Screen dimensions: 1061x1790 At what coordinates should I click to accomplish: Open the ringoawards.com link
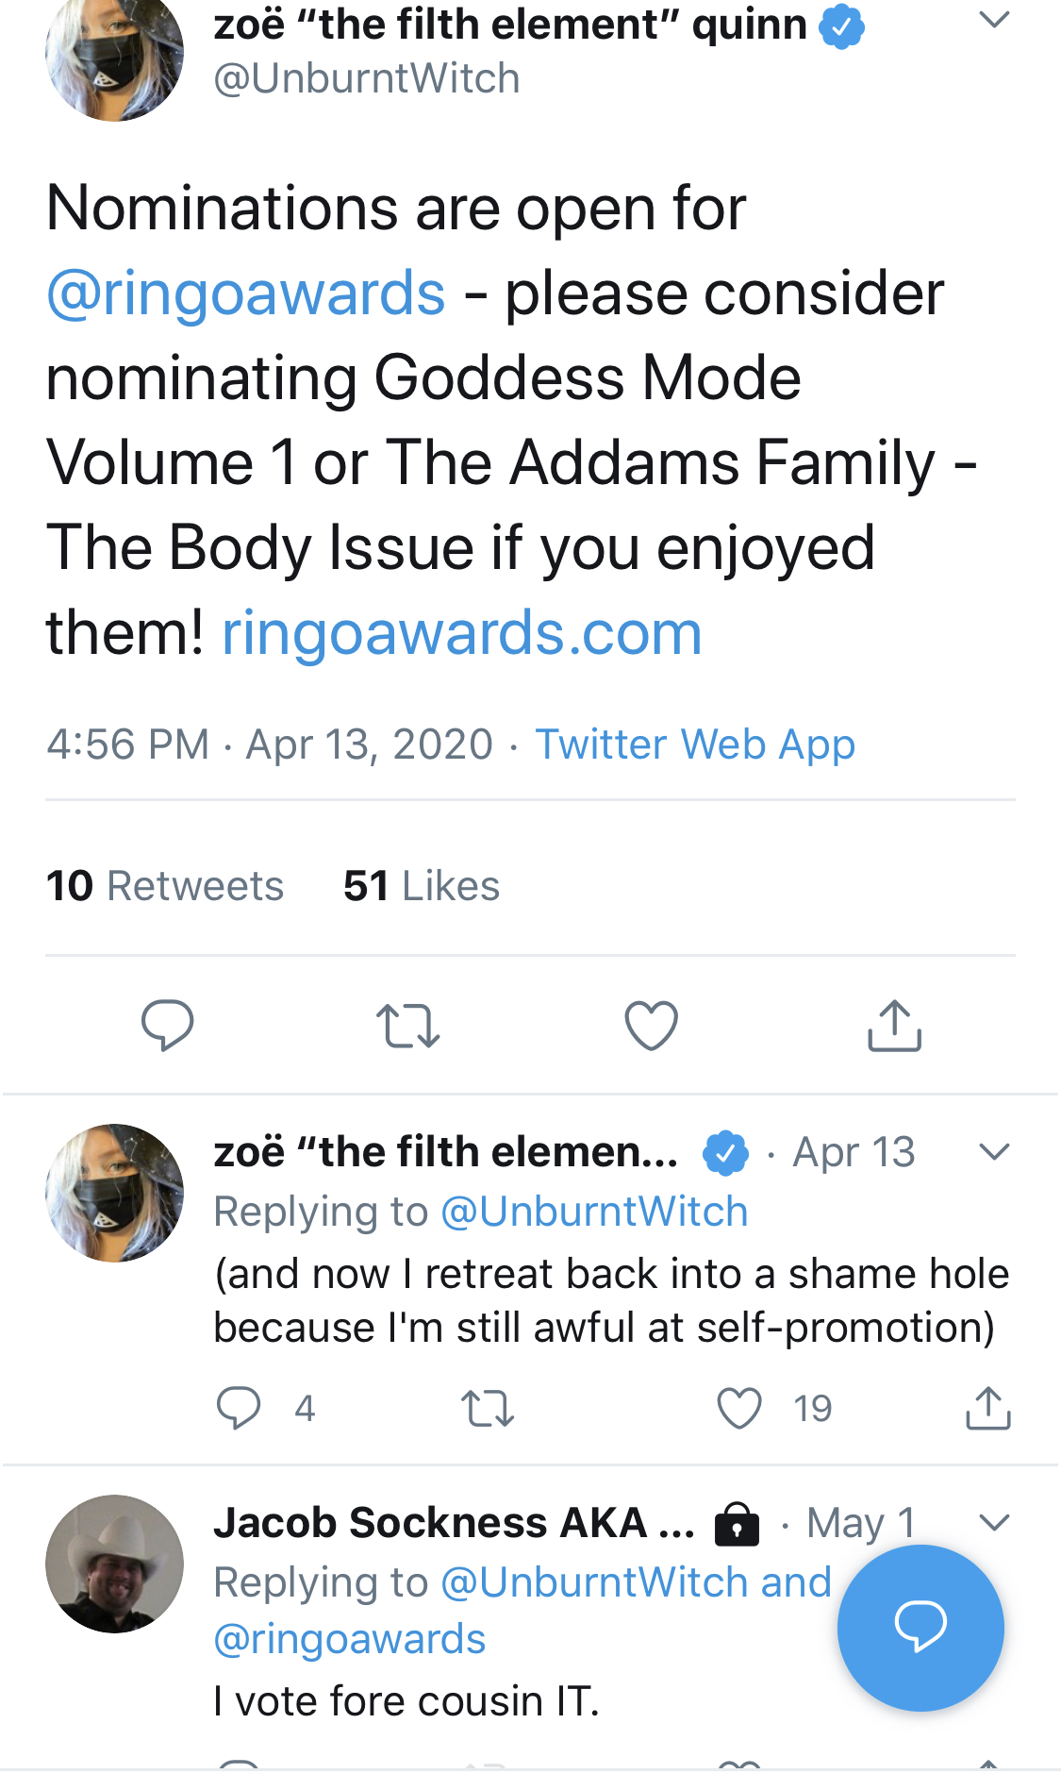click(x=462, y=632)
